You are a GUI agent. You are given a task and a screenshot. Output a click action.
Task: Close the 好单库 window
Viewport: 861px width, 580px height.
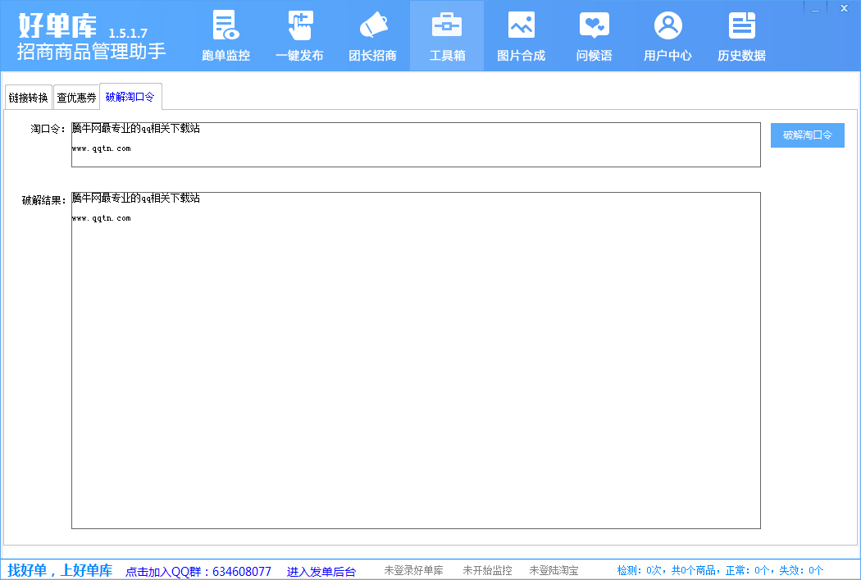(x=844, y=9)
